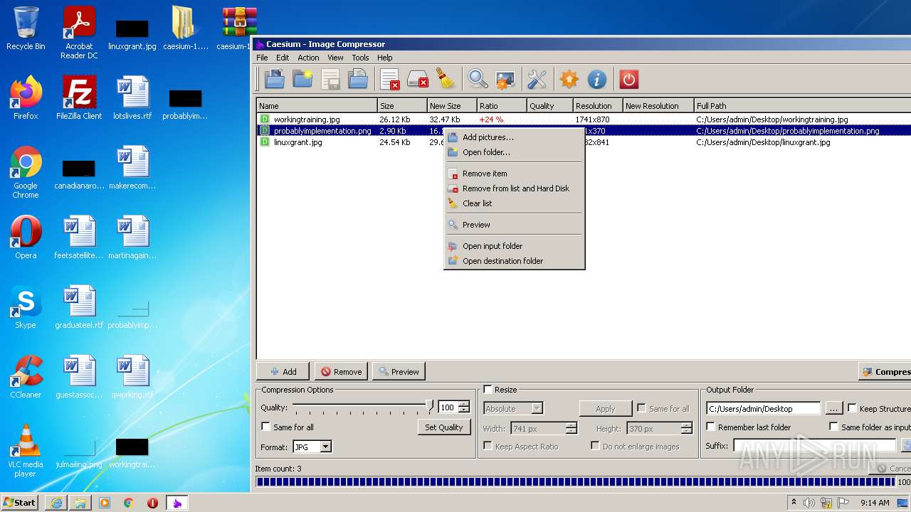Open lotslives.rtf desktop file
911x512 pixels.
point(132,98)
